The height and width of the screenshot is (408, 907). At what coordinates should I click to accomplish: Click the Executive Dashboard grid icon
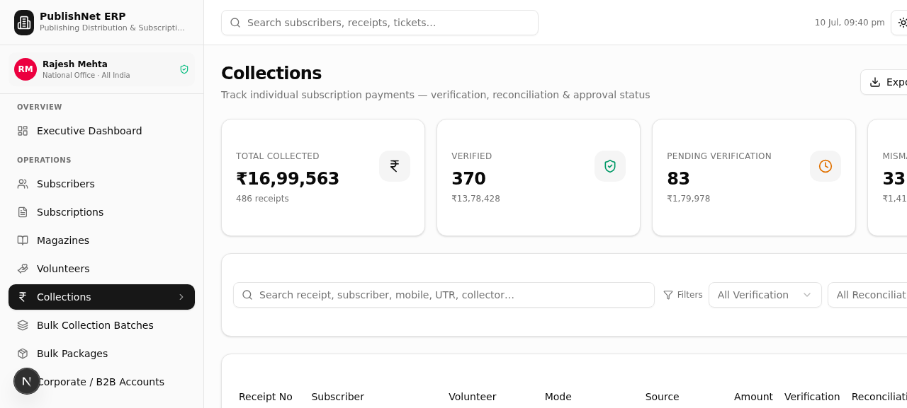[23, 131]
